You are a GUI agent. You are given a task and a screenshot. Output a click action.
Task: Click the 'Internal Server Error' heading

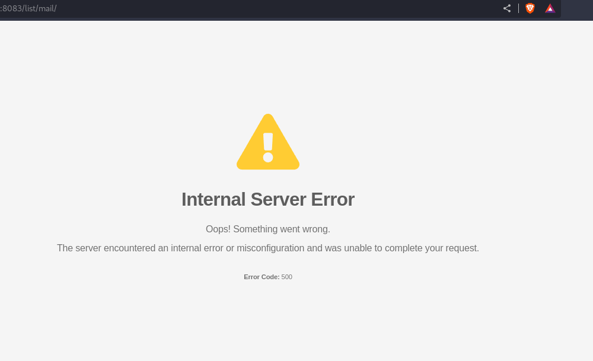(268, 199)
